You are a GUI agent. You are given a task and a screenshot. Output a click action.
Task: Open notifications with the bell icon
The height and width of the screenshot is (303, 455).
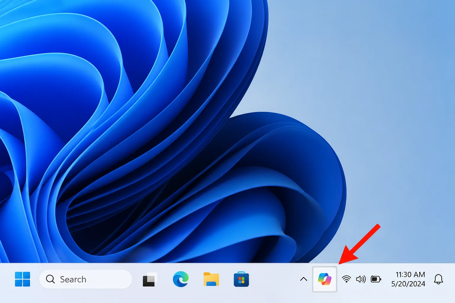point(438,279)
